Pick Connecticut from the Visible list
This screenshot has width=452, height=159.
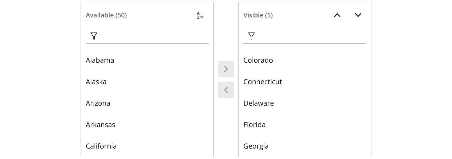click(263, 82)
